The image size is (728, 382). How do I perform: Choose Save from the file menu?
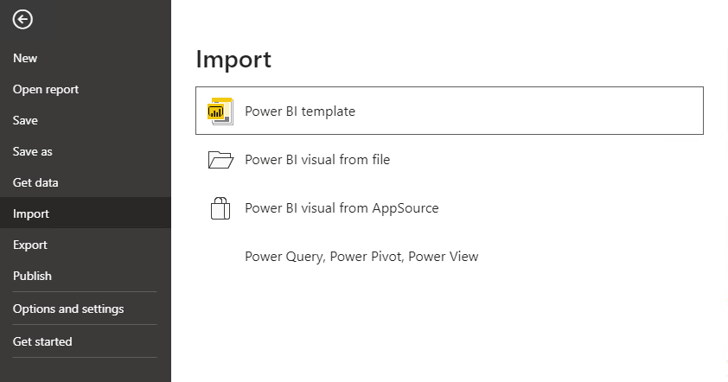click(25, 120)
